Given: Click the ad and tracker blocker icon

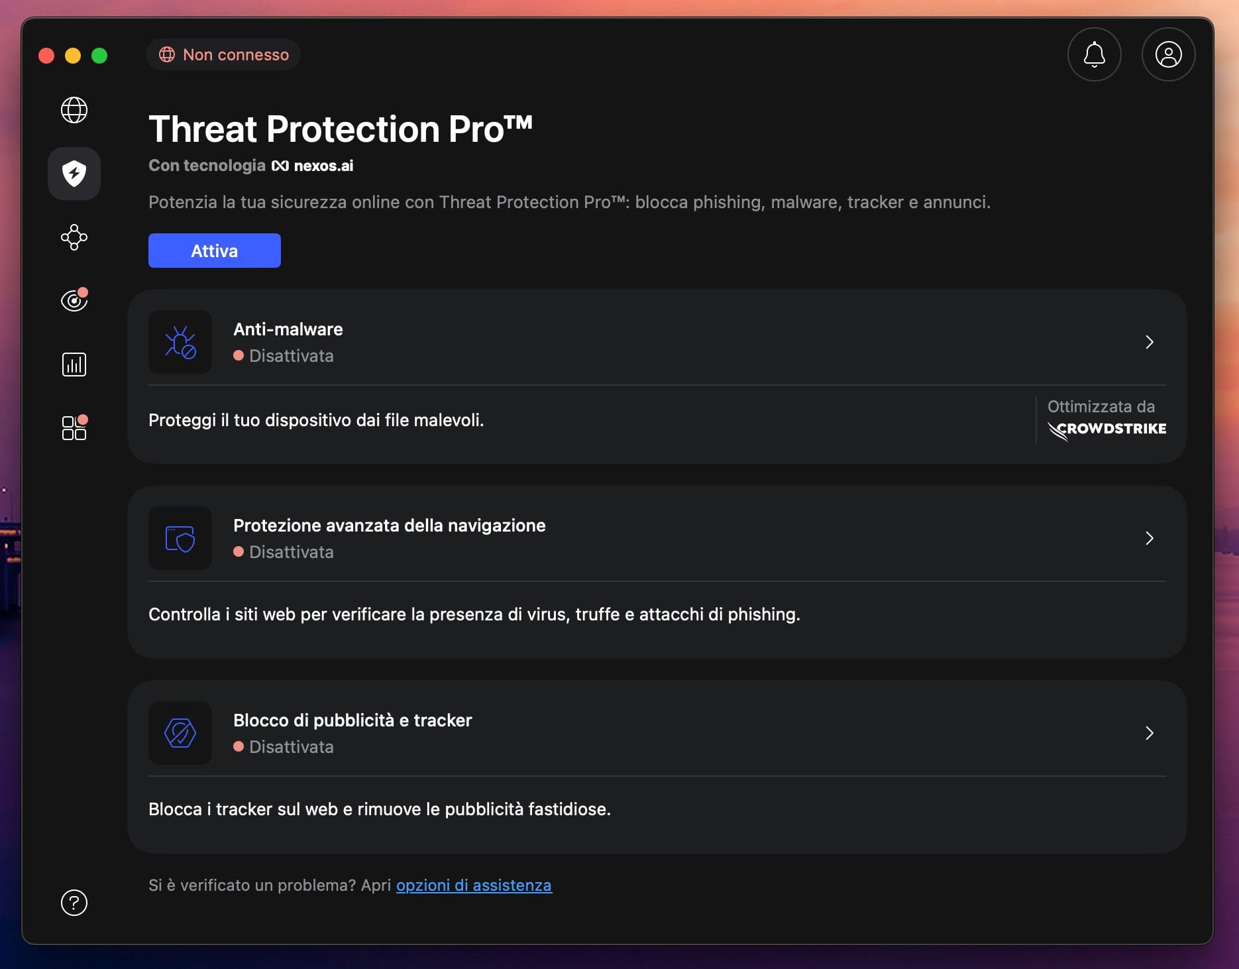Looking at the screenshot, I should click(x=180, y=733).
